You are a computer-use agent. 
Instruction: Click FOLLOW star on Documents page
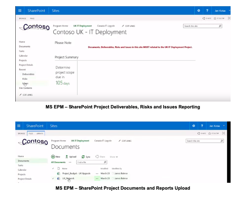coord(210,133)
